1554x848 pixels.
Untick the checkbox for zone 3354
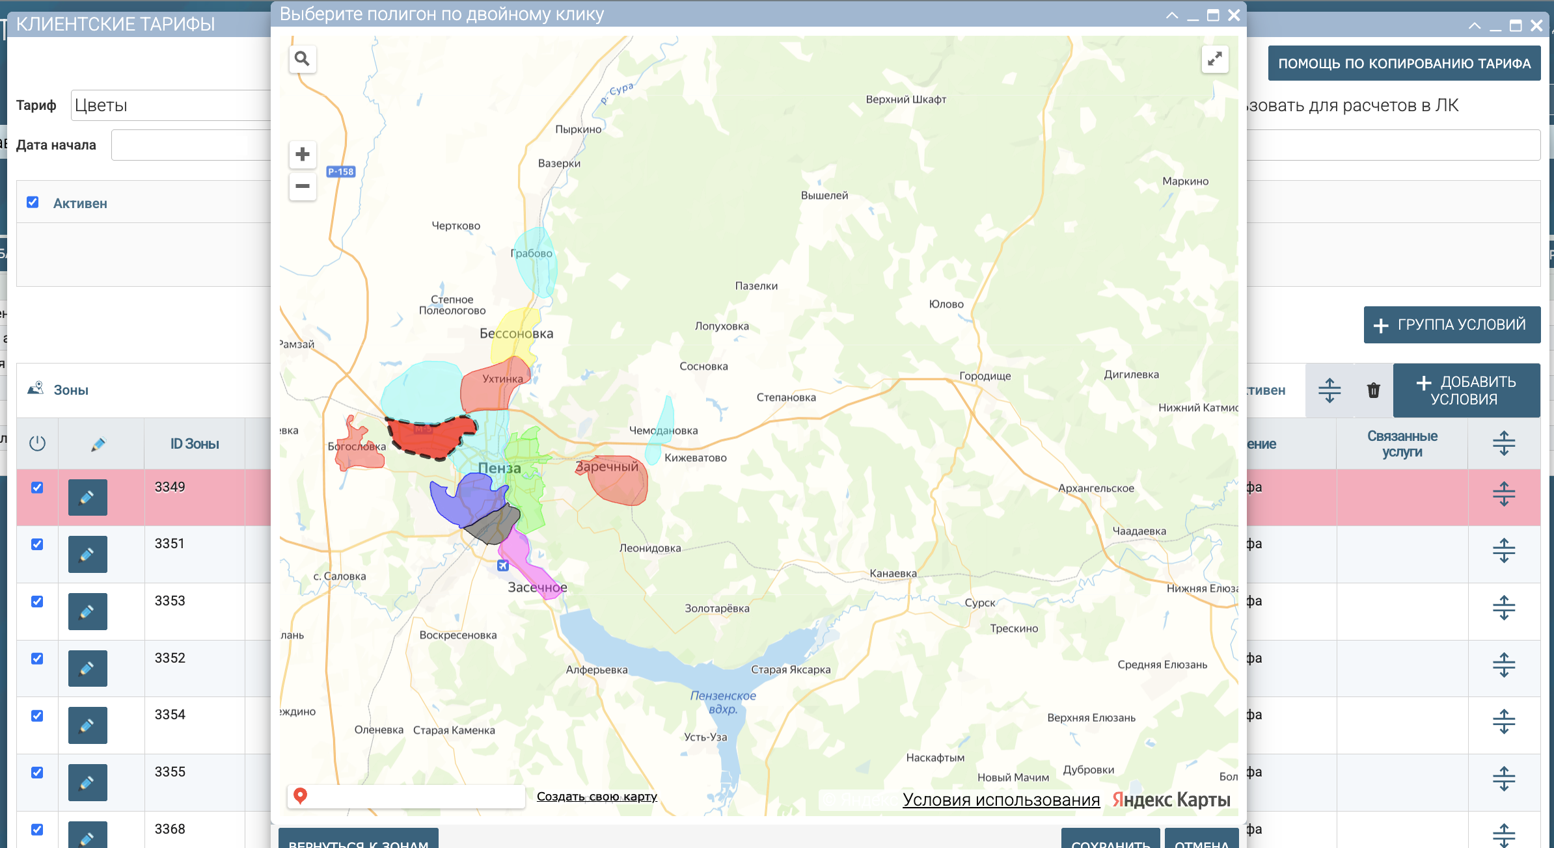coord(37,715)
